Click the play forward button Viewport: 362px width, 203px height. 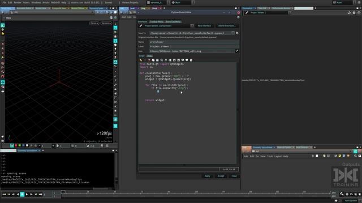[27, 195]
